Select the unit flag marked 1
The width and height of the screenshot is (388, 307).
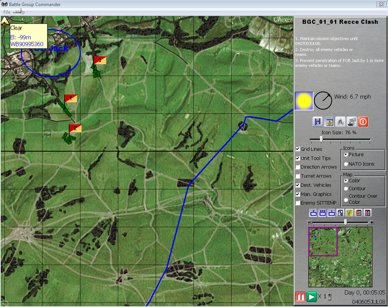pyautogui.click(x=71, y=98)
